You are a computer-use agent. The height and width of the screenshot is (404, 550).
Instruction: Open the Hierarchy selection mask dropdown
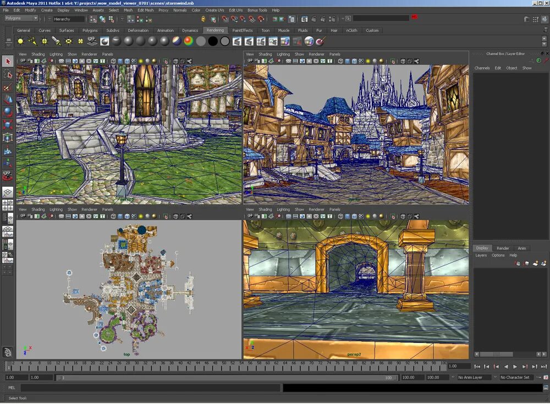(69, 19)
